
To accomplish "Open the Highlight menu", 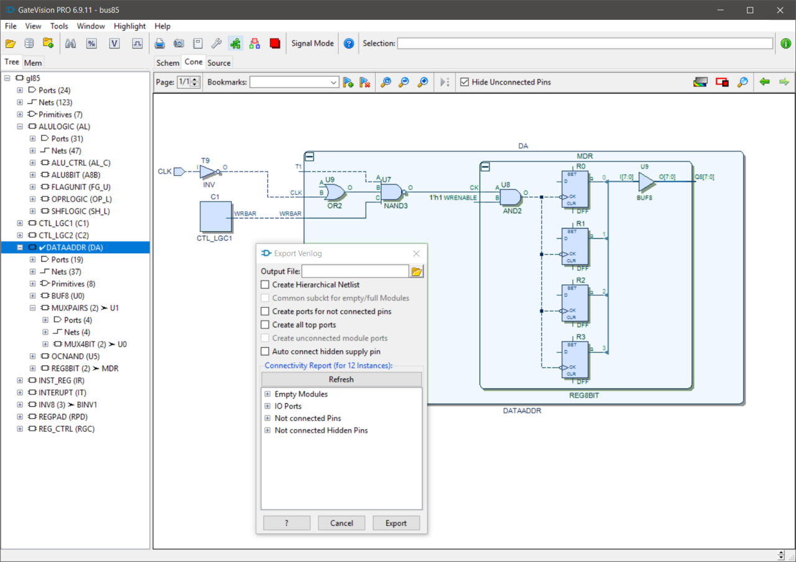I will click(130, 26).
